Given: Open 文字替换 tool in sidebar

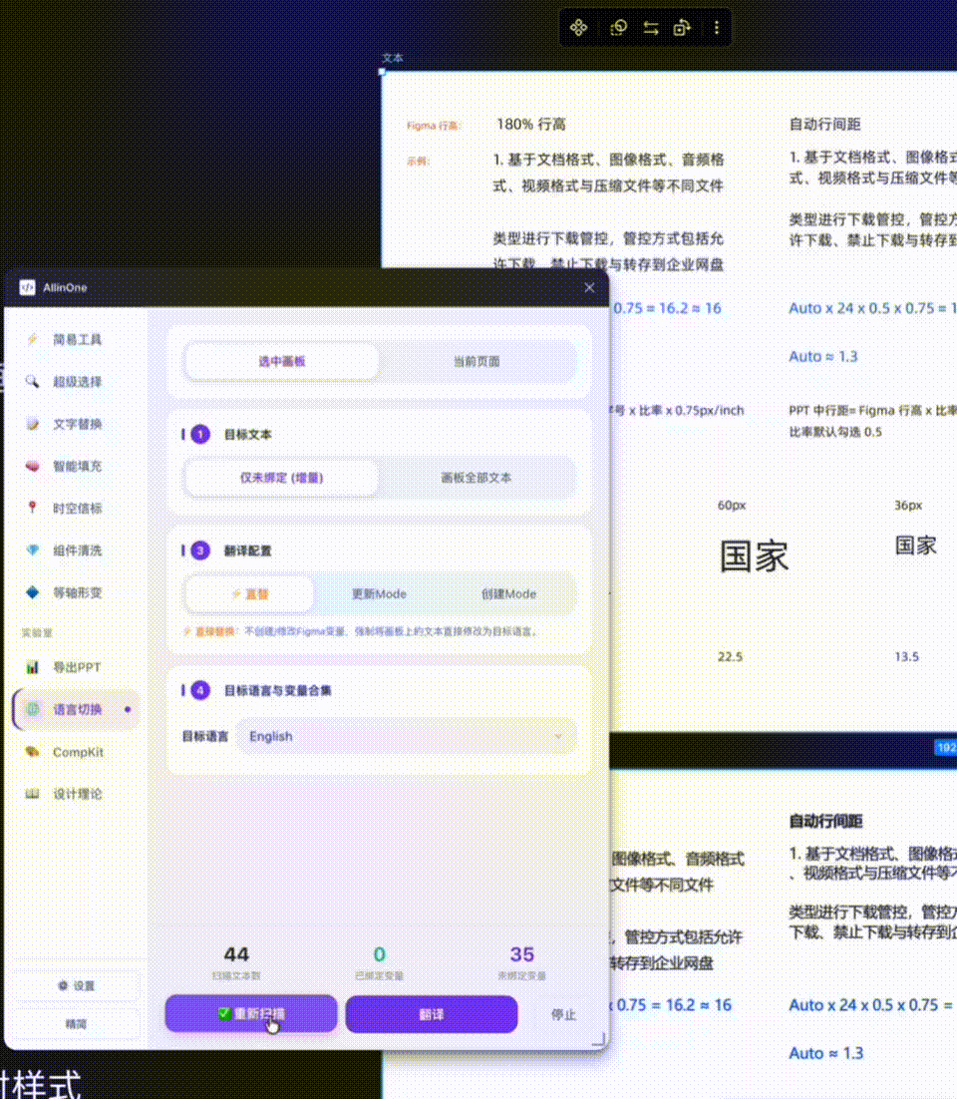Looking at the screenshot, I should pos(76,424).
